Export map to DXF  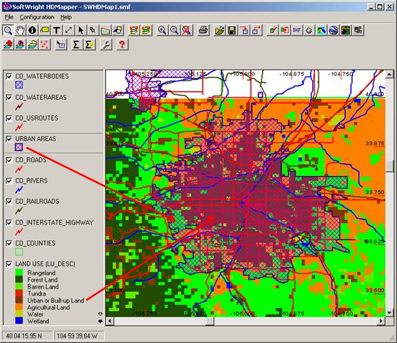(x=297, y=30)
